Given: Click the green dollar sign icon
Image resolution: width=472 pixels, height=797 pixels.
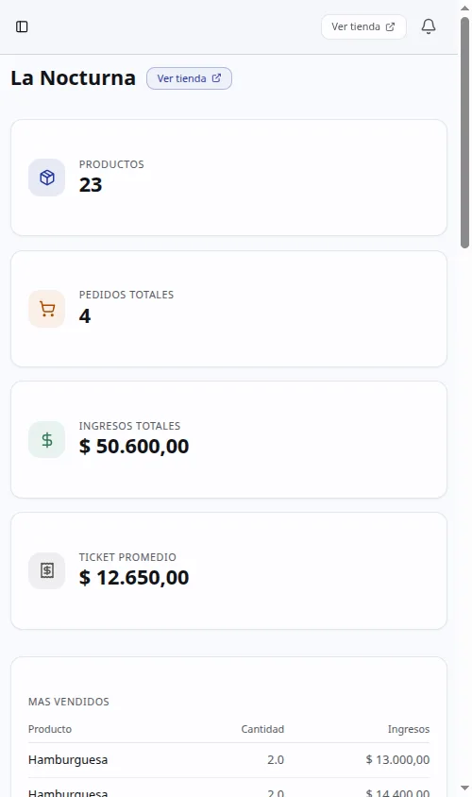Looking at the screenshot, I should (47, 440).
